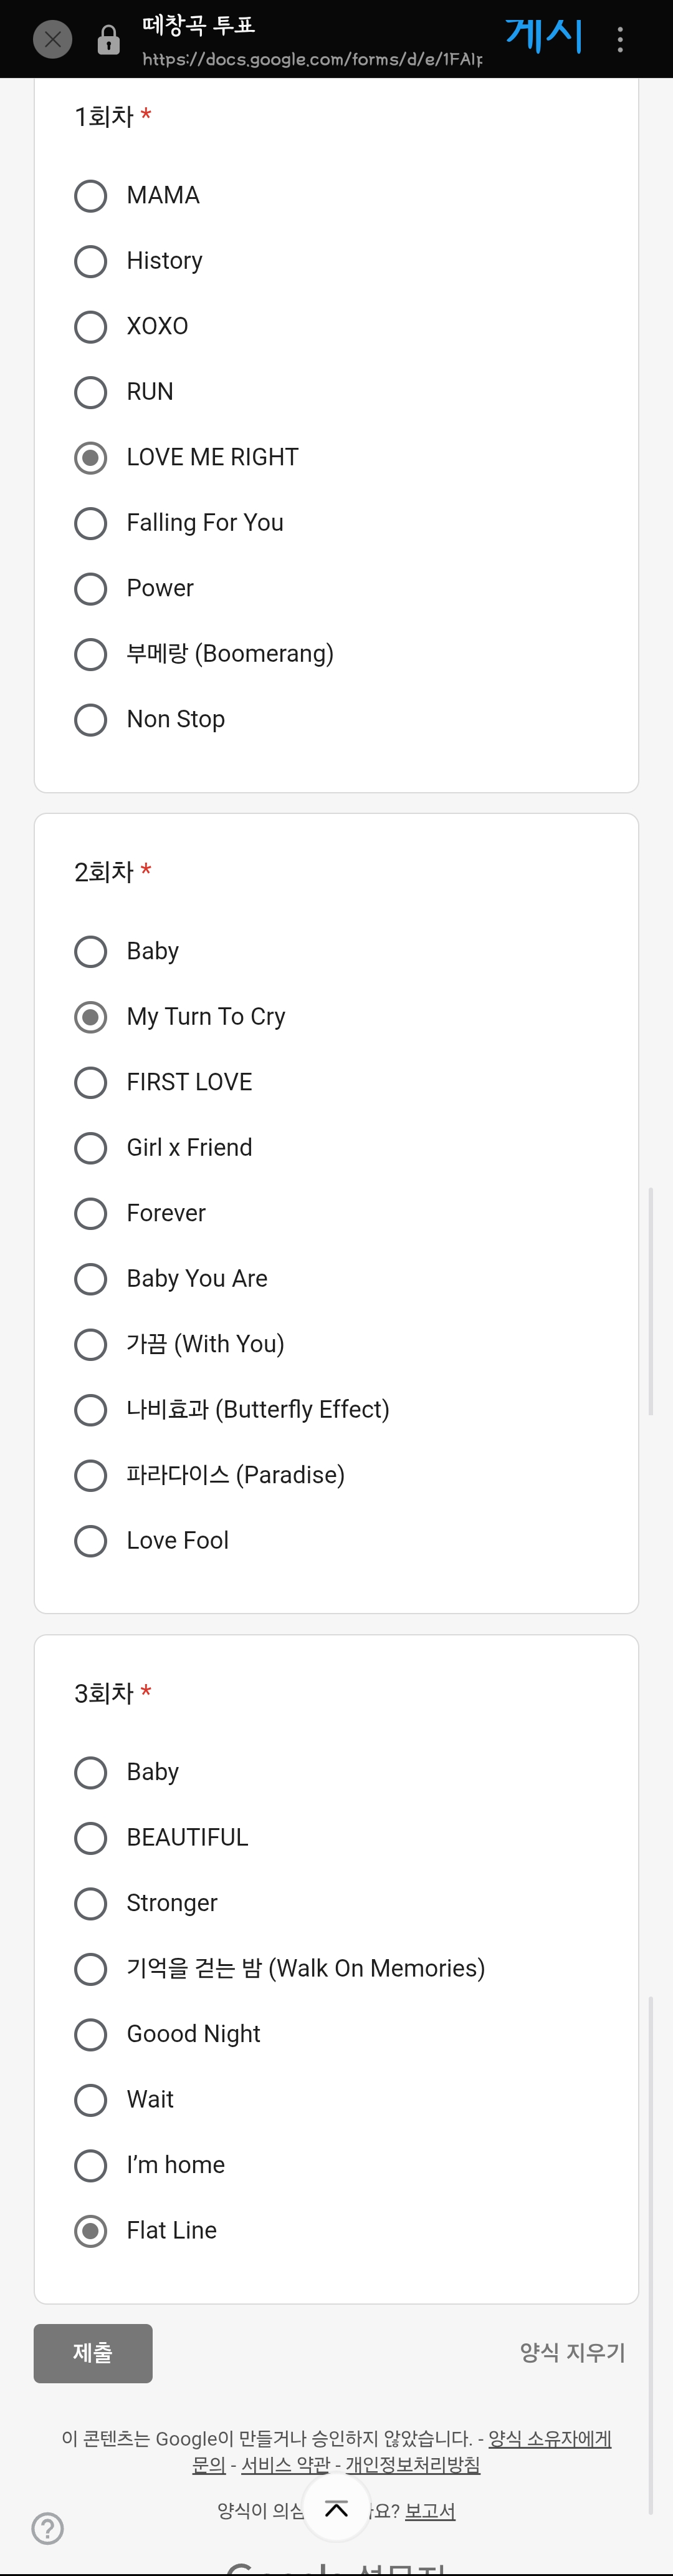Choose Love Fool radio button
Image resolution: width=673 pixels, height=2576 pixels.
click(x=91, y=1541)
